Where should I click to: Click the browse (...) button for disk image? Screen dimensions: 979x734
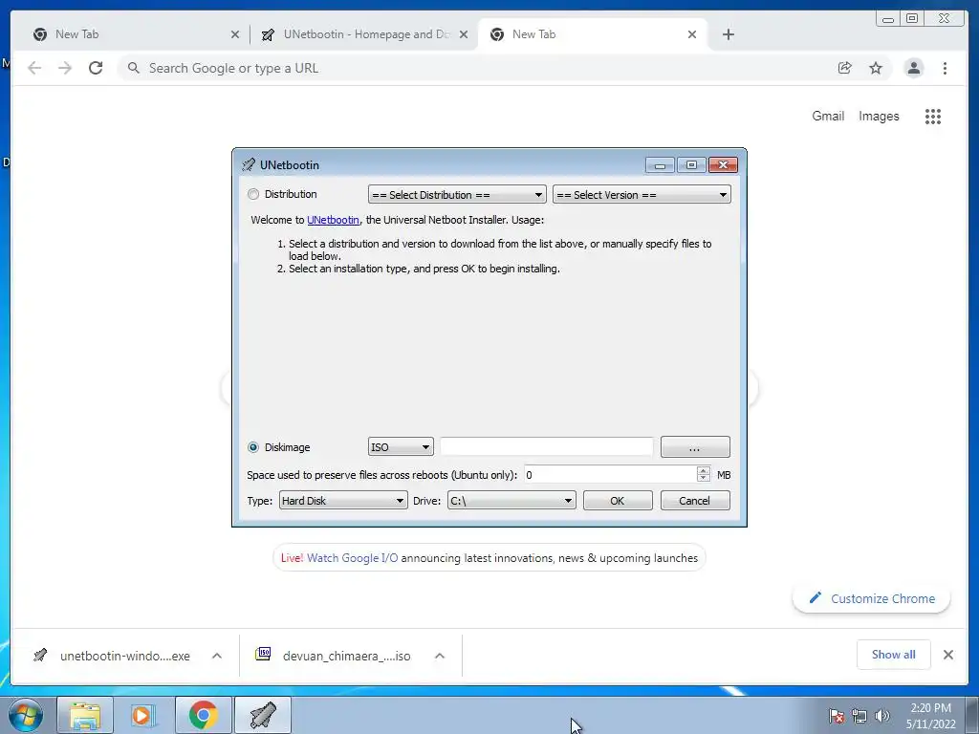(x=695, y=447)
